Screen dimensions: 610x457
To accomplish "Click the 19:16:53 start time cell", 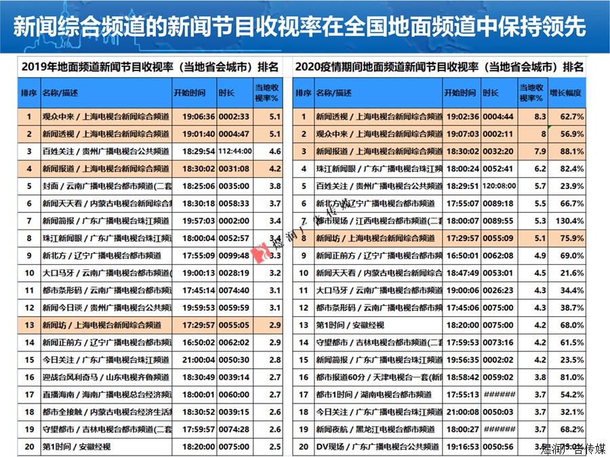I will (x=462, y=447).
